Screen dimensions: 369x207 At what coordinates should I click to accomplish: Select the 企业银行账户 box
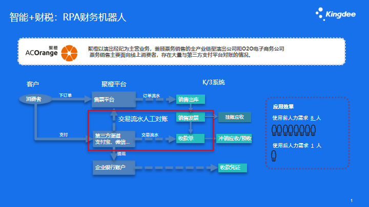point(114,168)
